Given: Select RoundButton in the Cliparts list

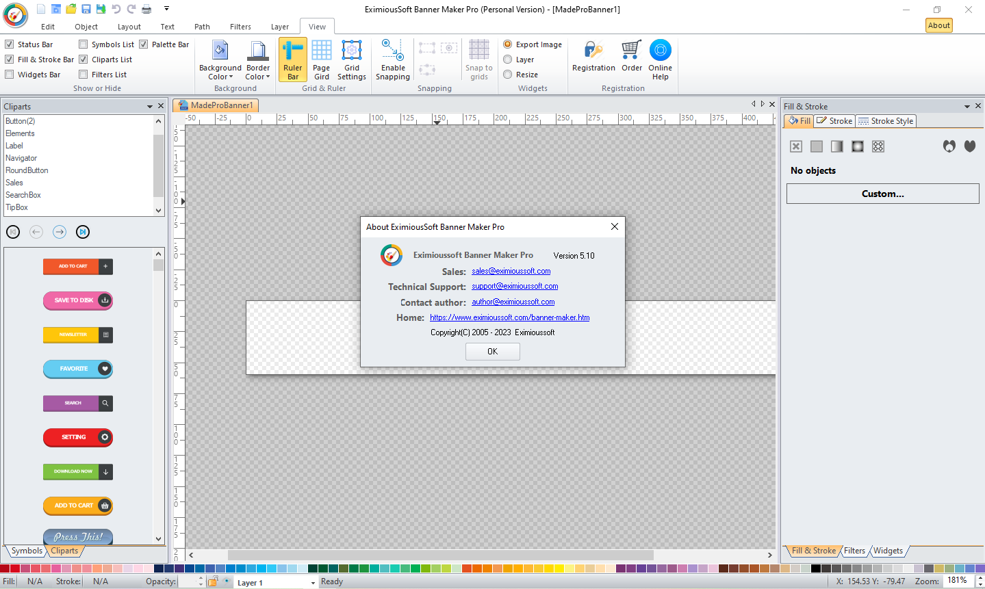Looking at the screenshot, I should pyautogui.click(x=27, y=170).
